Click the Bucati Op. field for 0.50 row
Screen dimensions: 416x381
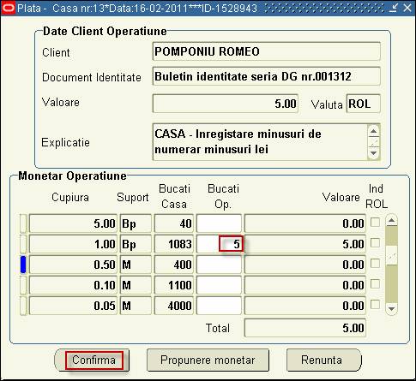coord(219,265)
